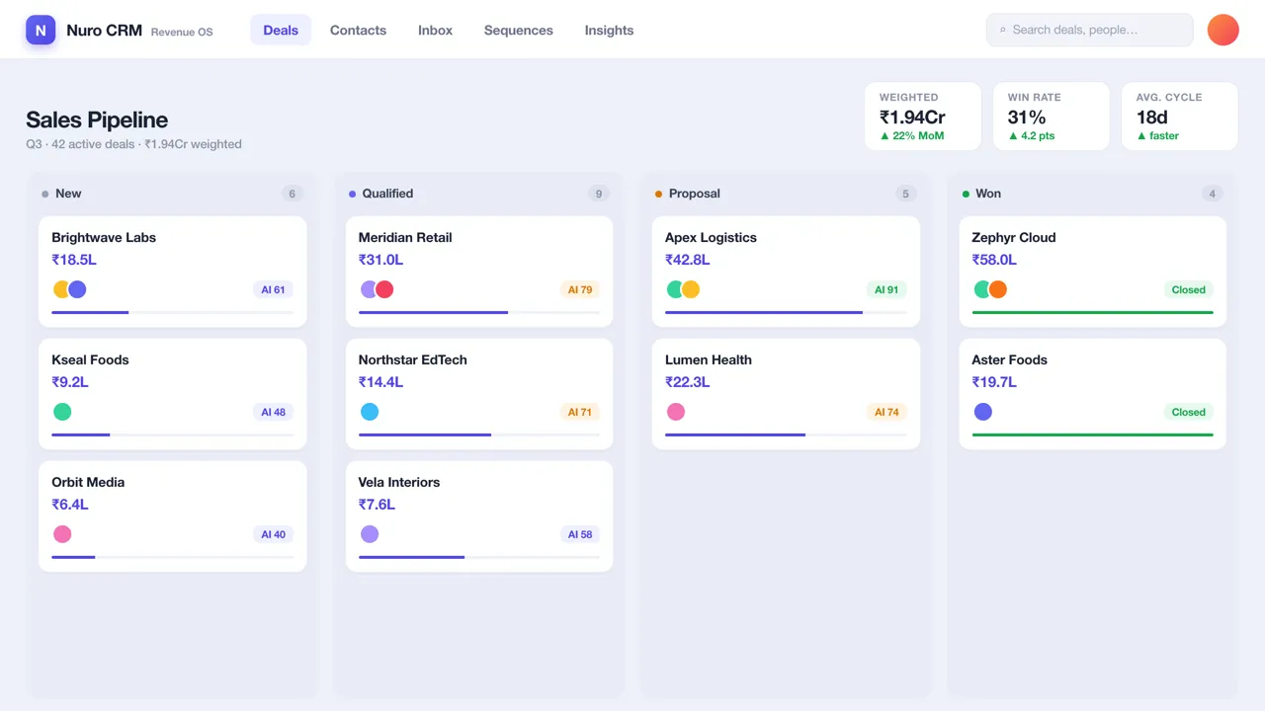The height and width of the screenshot is (711, 1265).
Task: Click Apex Logistics progress bar
Action: click(x=786, y=312)
